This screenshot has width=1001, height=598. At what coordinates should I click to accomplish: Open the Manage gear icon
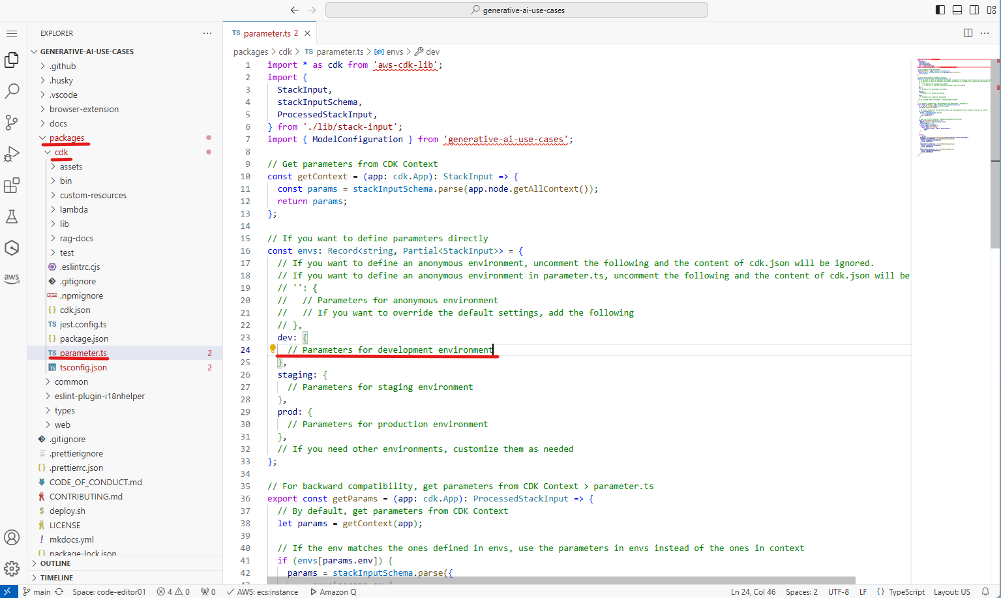pyautogui.click(x=12, y=569)
